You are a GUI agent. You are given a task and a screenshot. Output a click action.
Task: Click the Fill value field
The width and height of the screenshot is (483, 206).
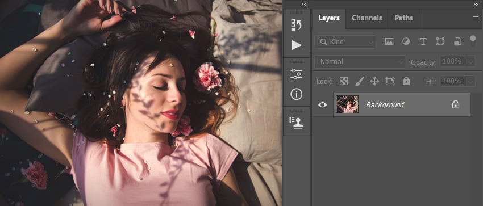[x=452, y=81]
